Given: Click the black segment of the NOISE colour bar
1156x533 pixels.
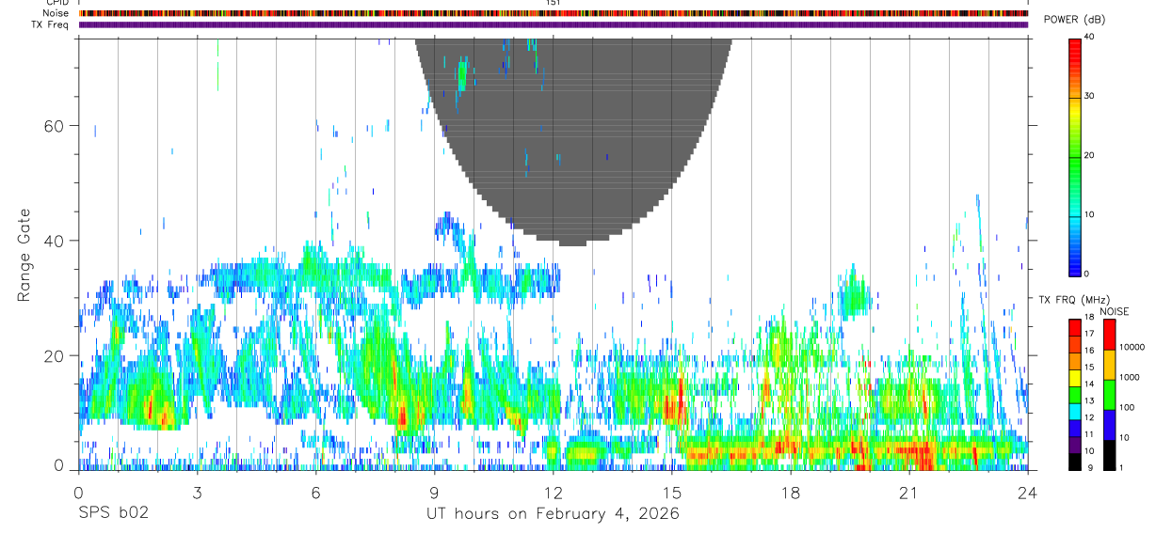Looking at the screenshot, I should click(1109, 455).
